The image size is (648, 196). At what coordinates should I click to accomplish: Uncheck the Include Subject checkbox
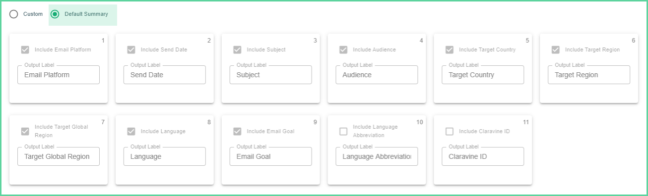pos(238,50)
